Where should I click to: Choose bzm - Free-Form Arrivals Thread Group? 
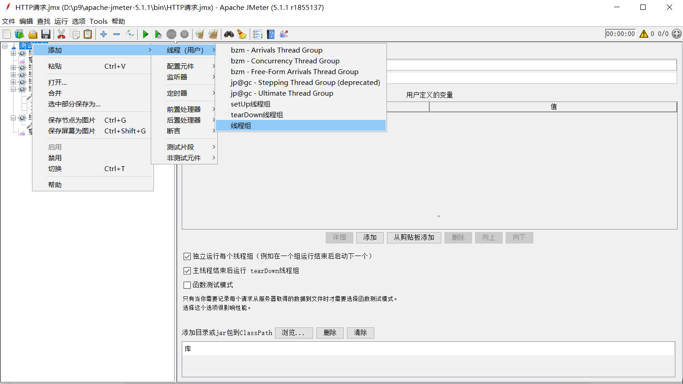tap(301, 71)
